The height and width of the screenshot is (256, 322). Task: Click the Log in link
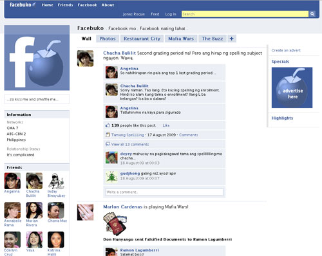[171, 14]
